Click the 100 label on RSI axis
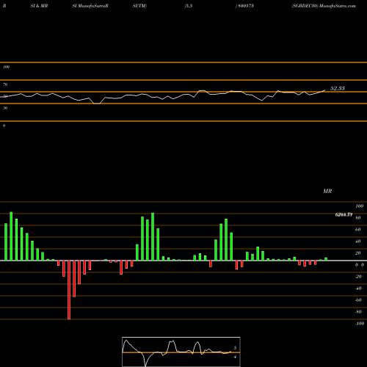 point(6,67)
